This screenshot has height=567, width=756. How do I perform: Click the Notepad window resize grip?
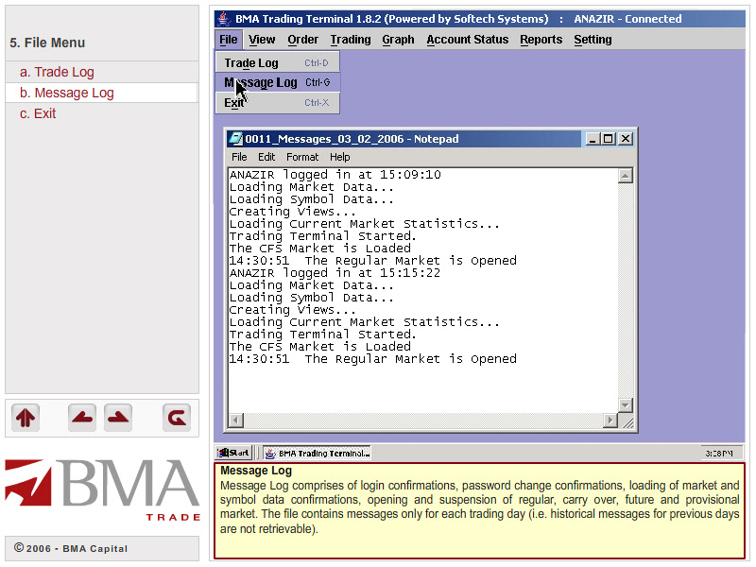[627, 421]
